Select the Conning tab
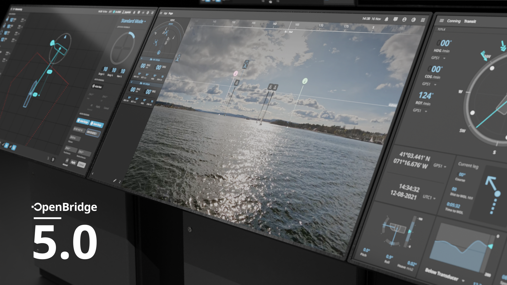The image size is (507, 285). [454, 21]
